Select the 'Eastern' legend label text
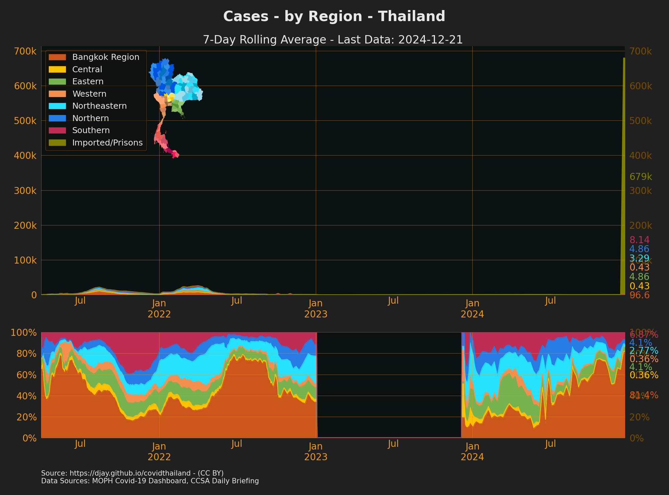Image resolution: width=669 pixels, height=495 pixels. [x=88, y=82]
